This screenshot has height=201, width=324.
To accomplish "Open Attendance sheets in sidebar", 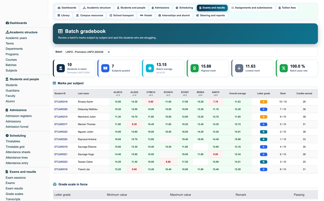I will coord(18,152).
